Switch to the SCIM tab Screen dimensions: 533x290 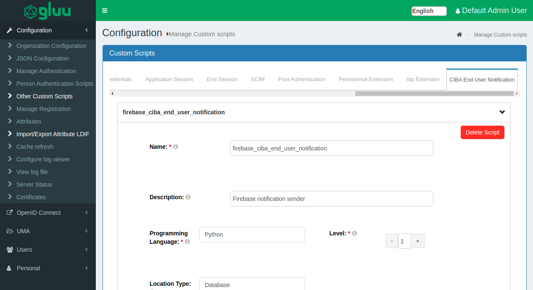point(258,79)
